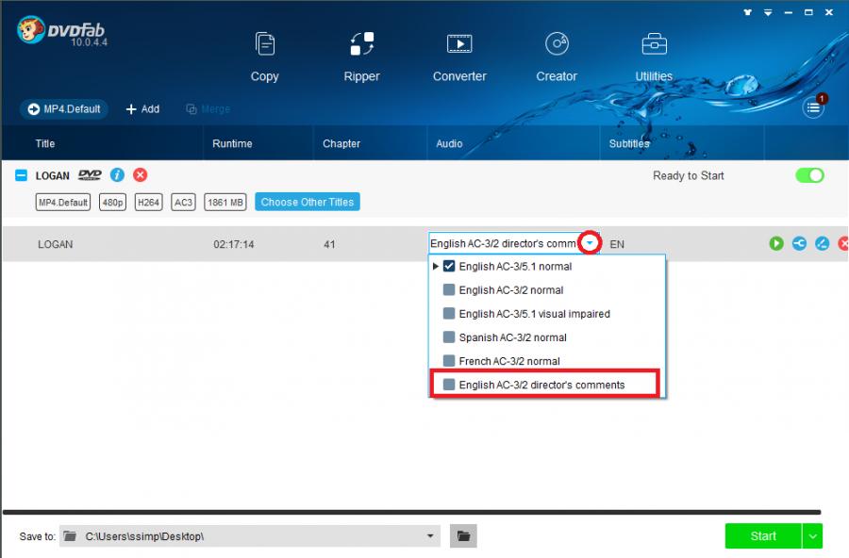This screenshot has width=849, height=558.
Task: Show LOGAN source information
Action: (117, 174)
